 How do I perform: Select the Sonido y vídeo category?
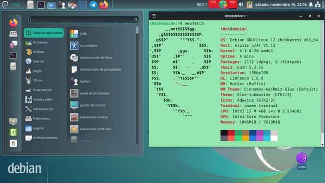coord(44,100)
